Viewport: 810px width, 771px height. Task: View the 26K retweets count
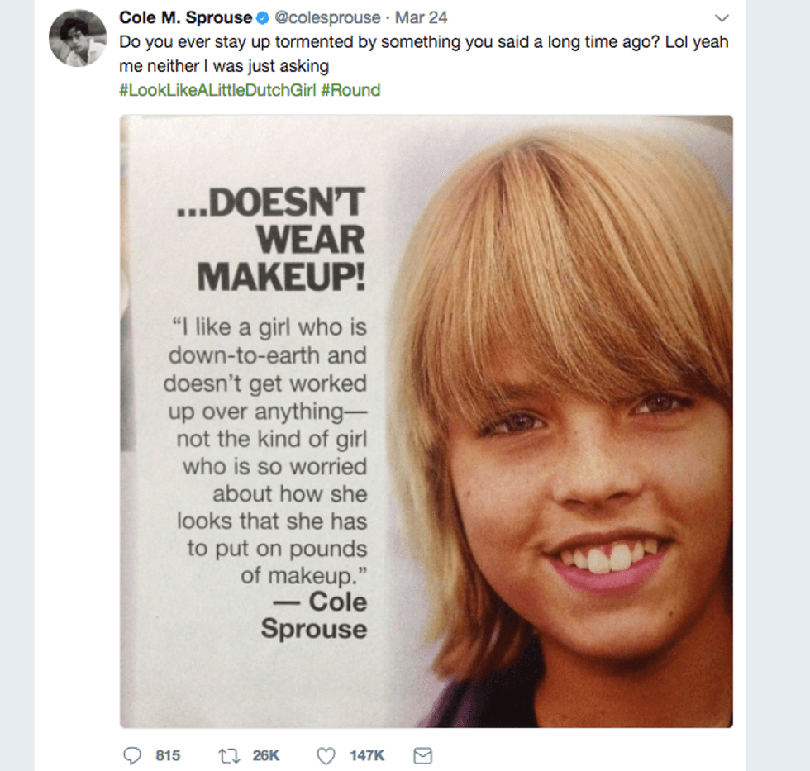click(x=266, y=755)
